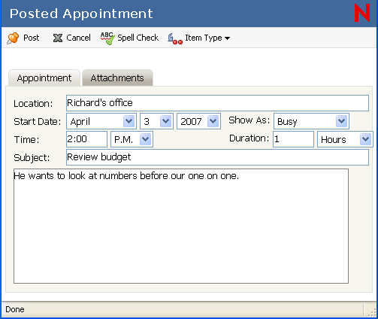Click the Cancel button label

click(x=78, y=38)
